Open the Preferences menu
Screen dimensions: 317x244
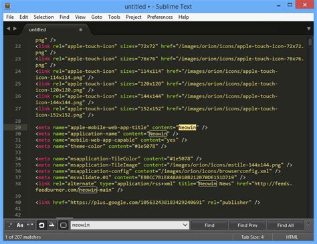160,17
